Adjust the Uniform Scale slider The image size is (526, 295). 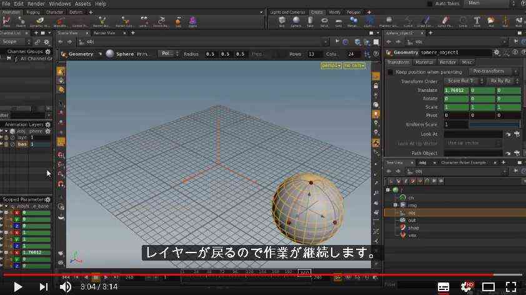tap(495, 124)
